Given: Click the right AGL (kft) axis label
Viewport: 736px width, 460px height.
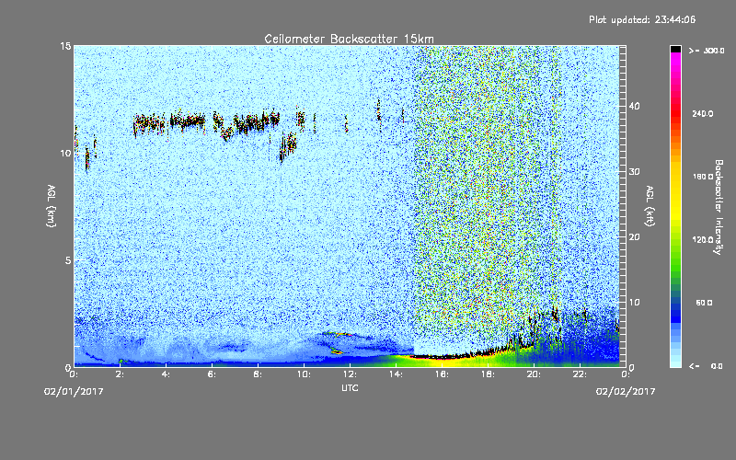Looking at the screenshot, I should coord(650,206).
